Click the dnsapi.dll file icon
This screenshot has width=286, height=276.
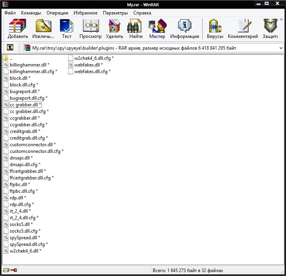coord(6,158)
